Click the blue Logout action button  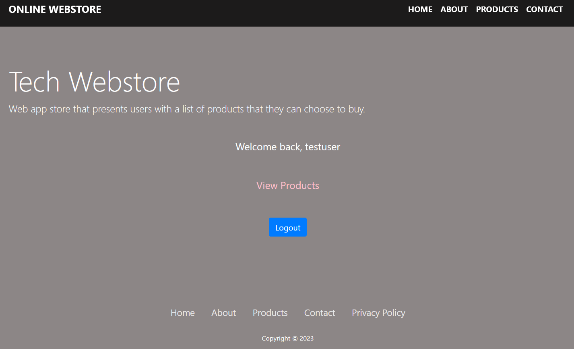287,227
